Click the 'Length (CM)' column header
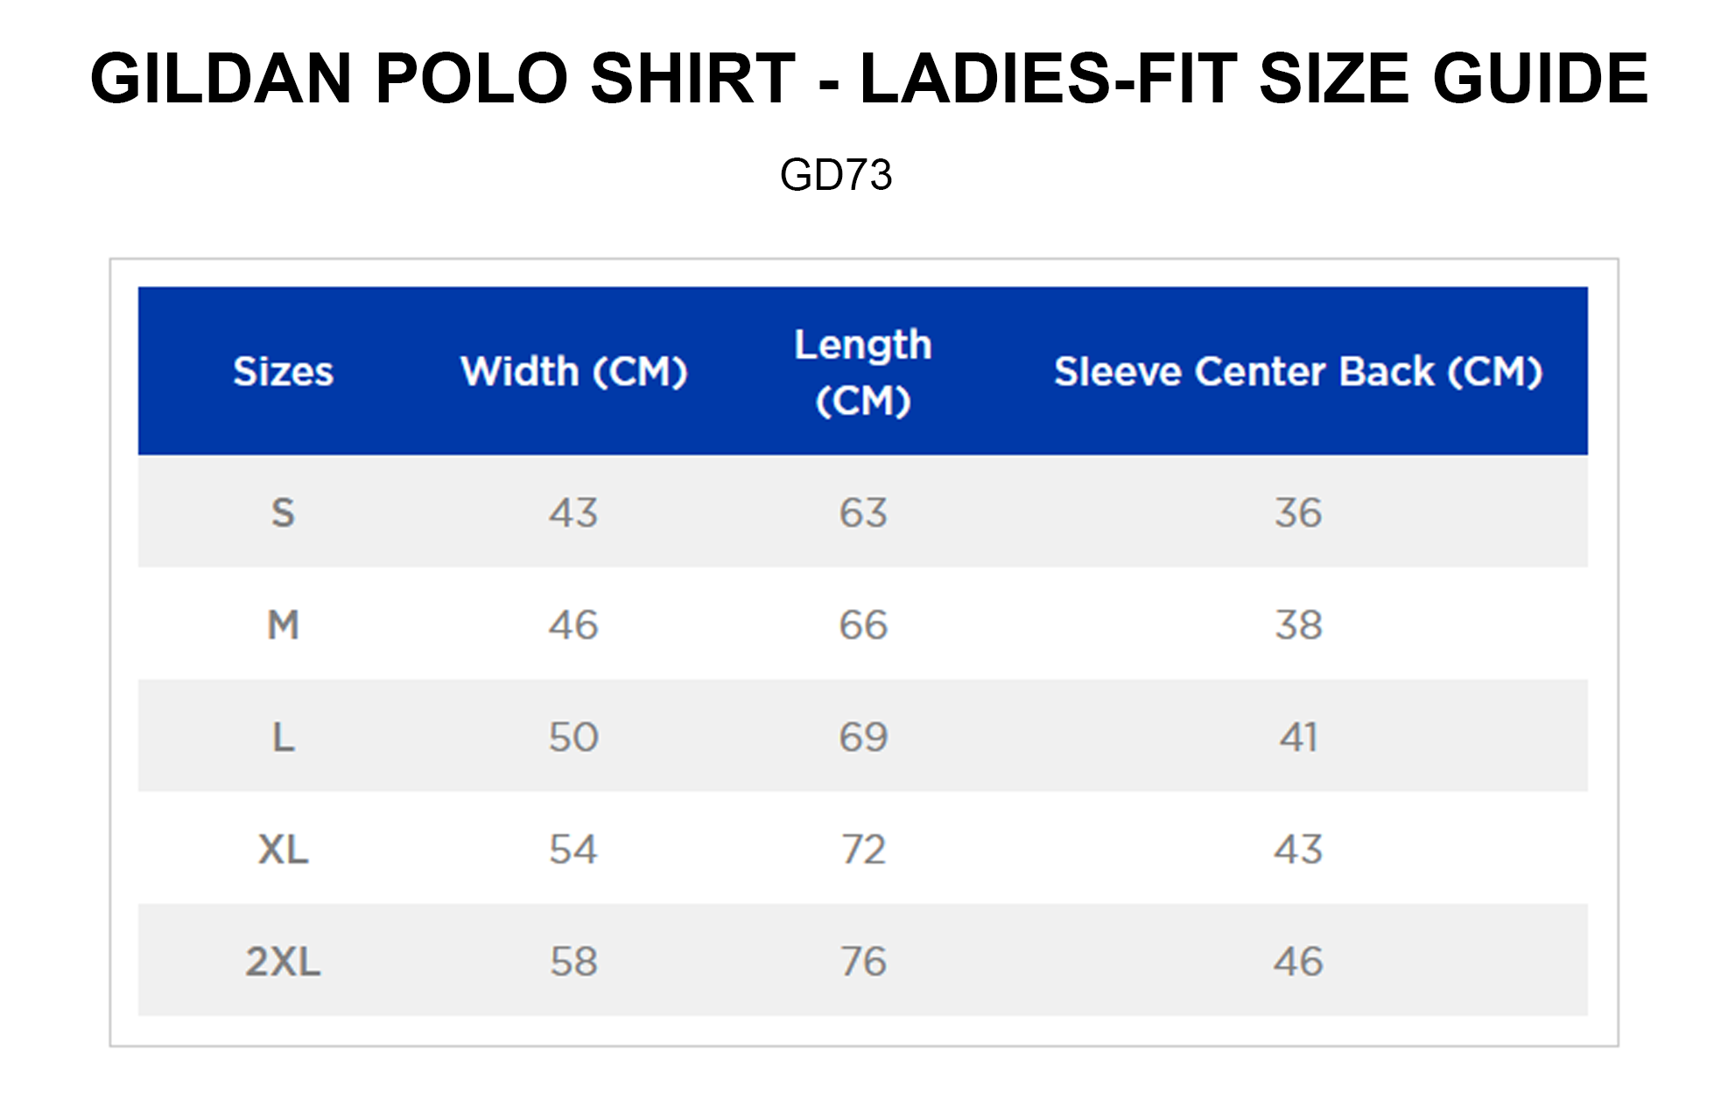 [x=863, y=372]
